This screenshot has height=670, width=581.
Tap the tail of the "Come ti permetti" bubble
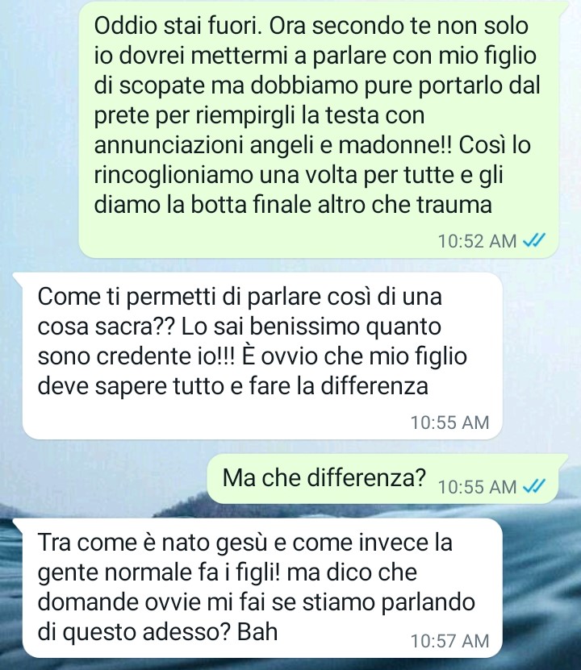pyautogui.click(x=18, y=277)
